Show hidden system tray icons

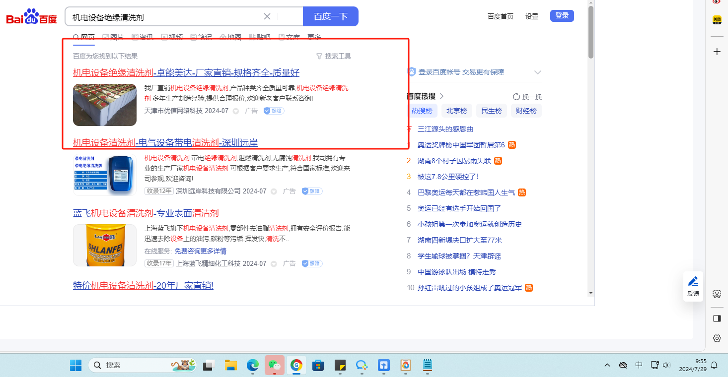607,365
